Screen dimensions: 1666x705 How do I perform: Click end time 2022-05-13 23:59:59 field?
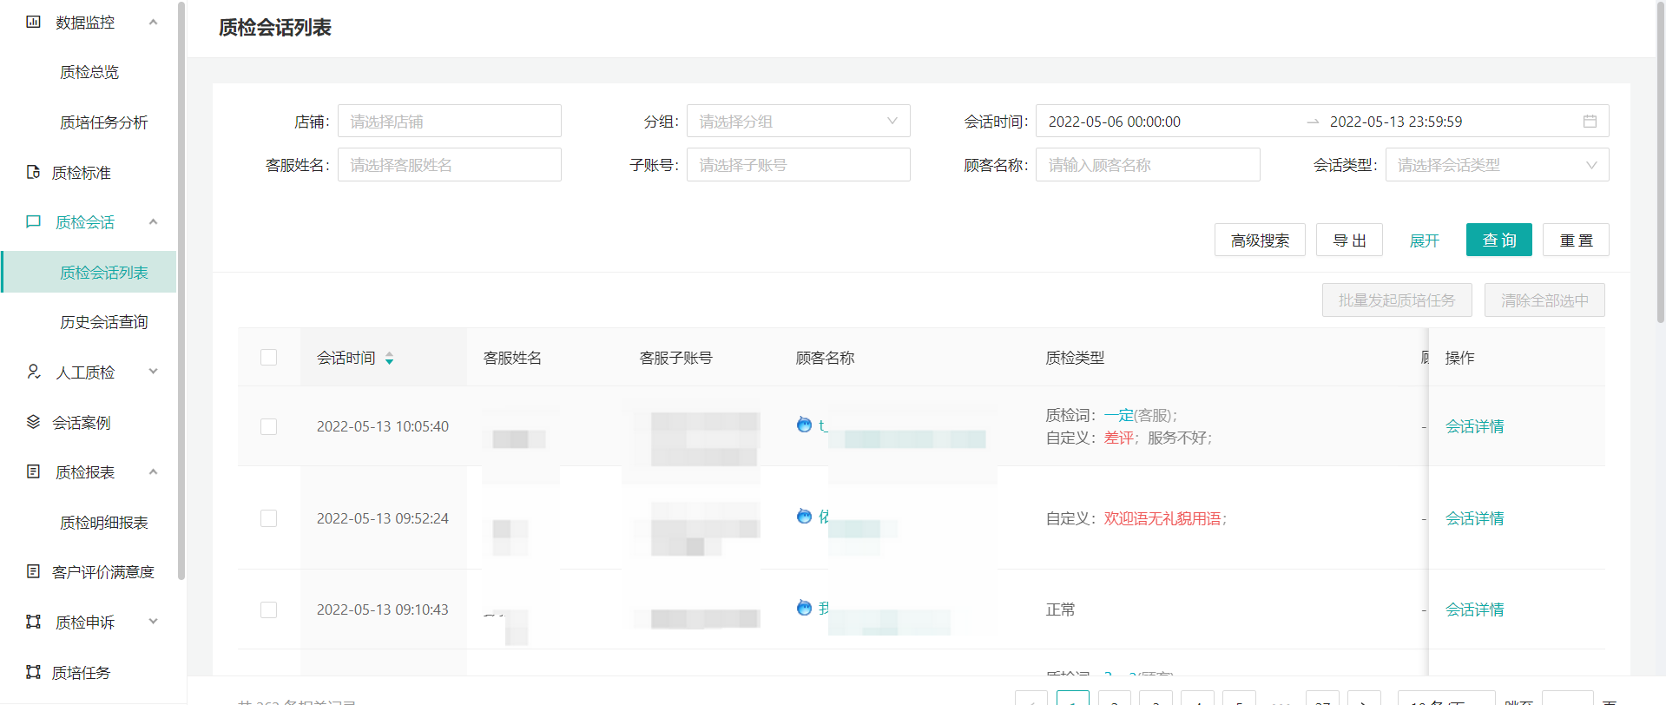pos(1396,122)
